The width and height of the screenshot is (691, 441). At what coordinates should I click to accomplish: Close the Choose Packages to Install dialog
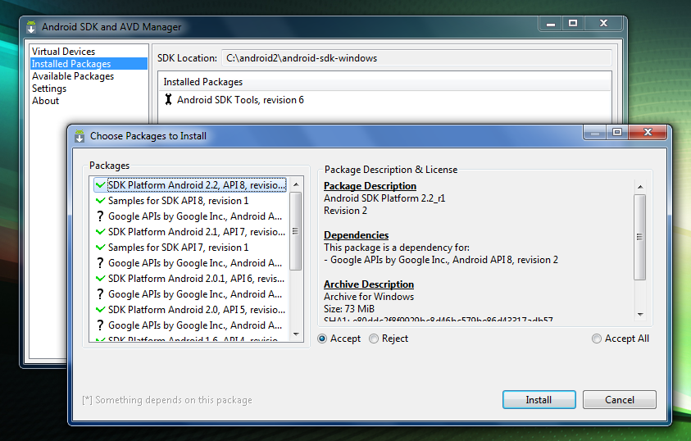point(648,132)
